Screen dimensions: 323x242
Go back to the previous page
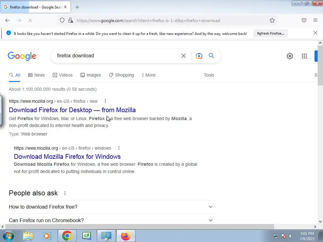click(8, 20)
